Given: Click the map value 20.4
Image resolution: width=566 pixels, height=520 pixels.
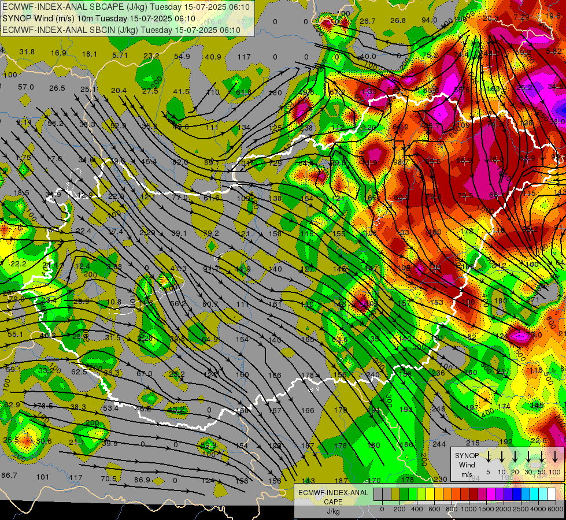Looking at the screenshot, I should click(x=119, y=91).
